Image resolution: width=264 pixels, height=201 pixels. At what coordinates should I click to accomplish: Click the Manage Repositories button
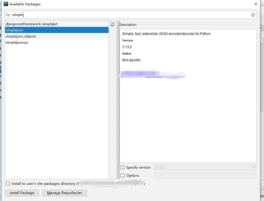coord(64,193)
